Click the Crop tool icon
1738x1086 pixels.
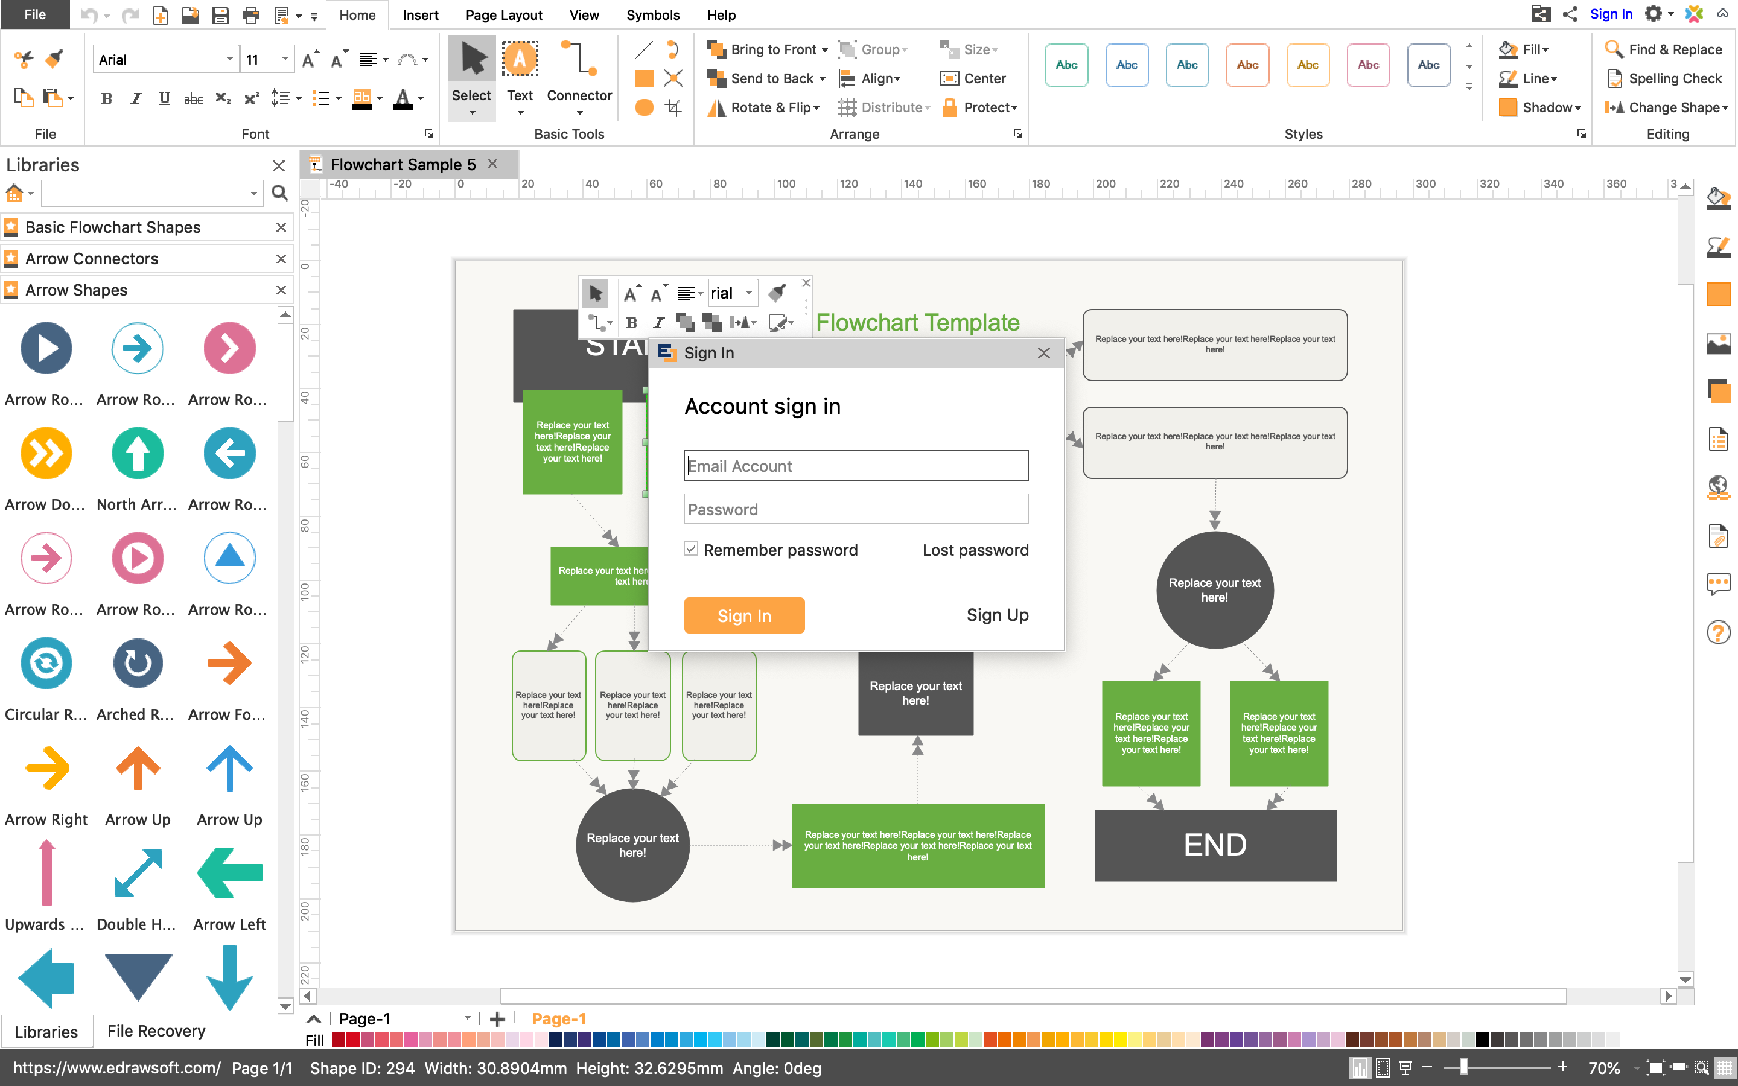[673, 108]
